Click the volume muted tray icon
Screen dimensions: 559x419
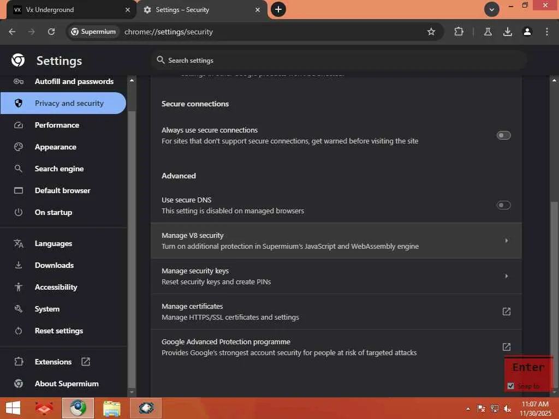pos(507,409)
